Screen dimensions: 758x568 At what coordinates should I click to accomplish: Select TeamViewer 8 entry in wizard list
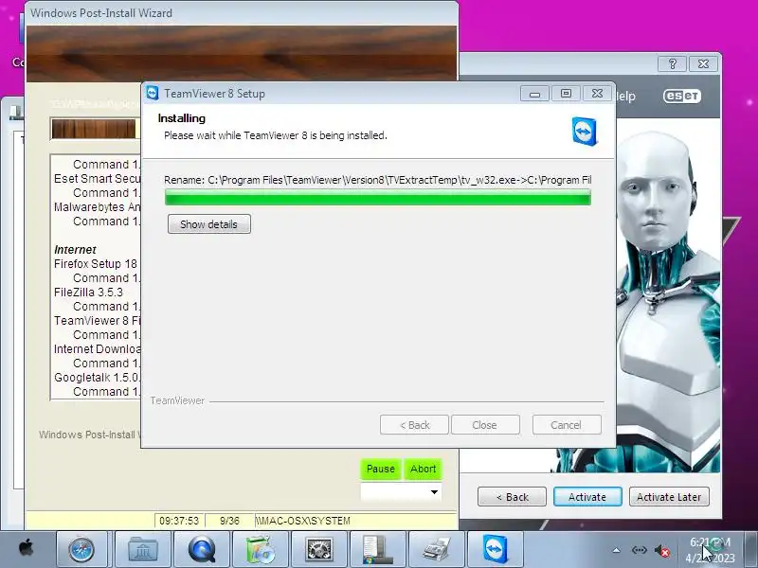pos(97,321)
